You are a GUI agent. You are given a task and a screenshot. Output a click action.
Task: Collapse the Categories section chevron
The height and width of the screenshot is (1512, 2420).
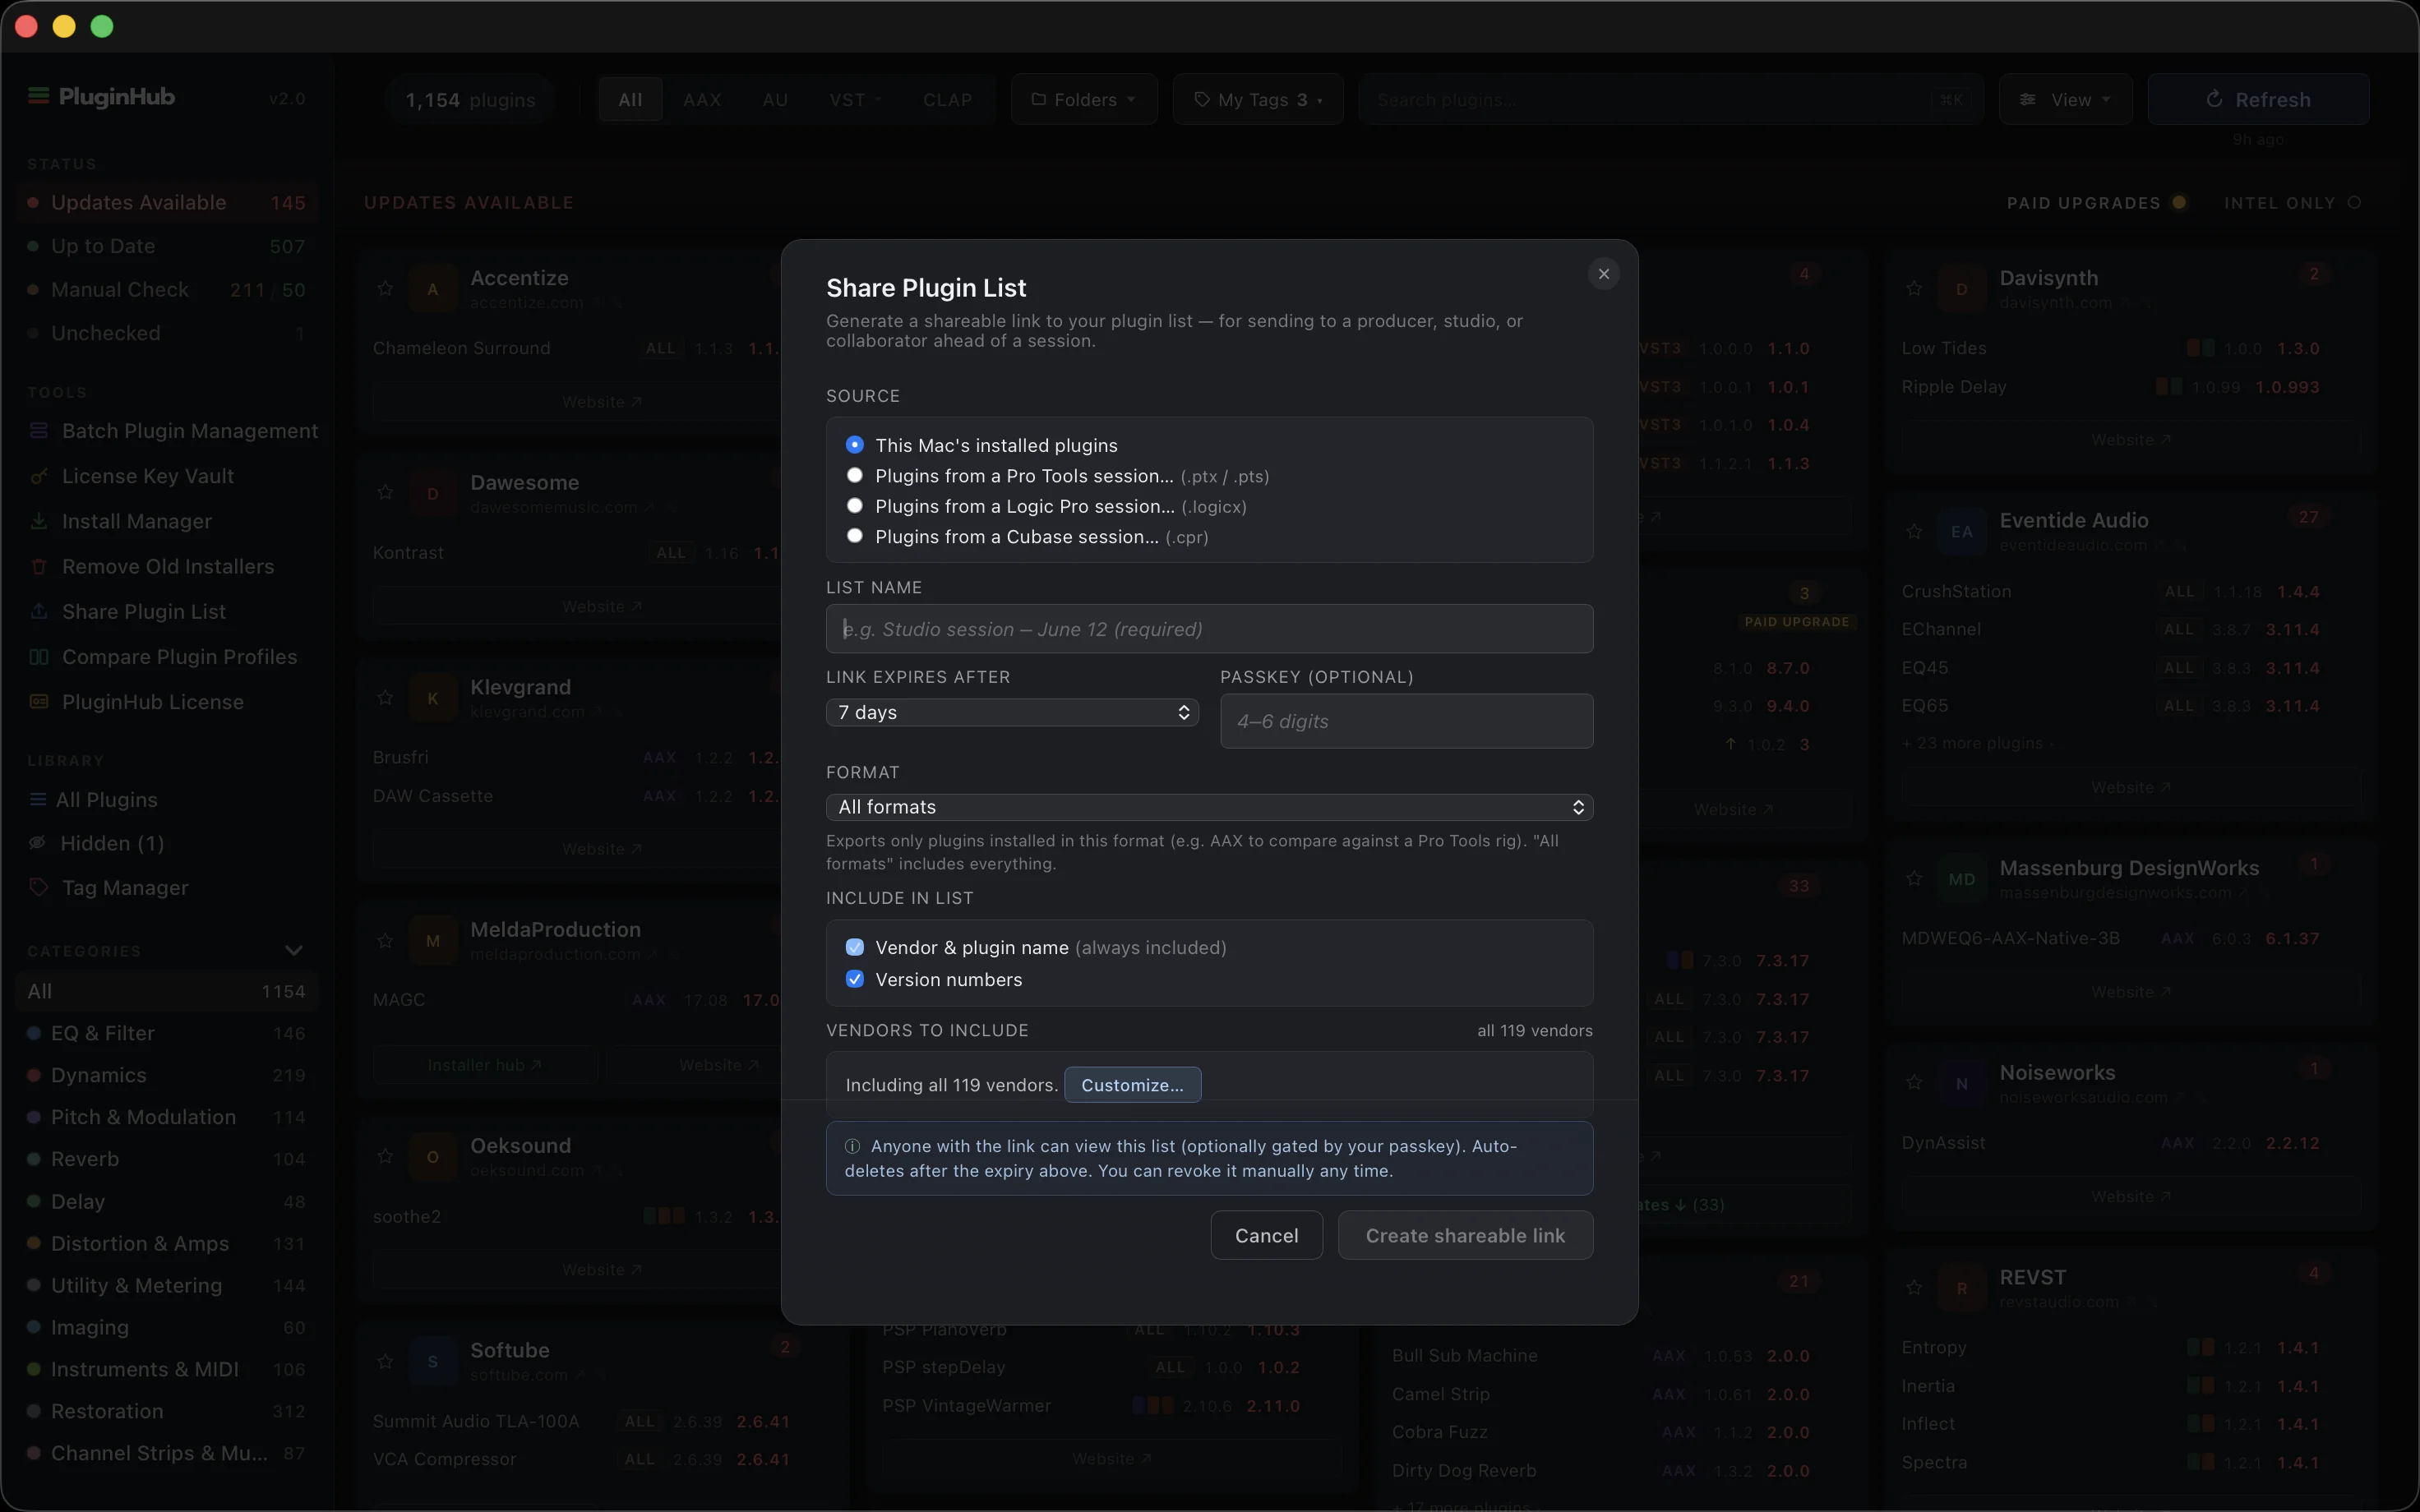pos(294,951)
